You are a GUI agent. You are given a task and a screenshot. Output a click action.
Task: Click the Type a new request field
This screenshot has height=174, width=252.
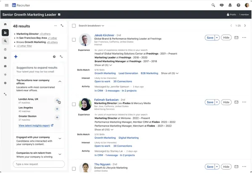pos(39,164)
